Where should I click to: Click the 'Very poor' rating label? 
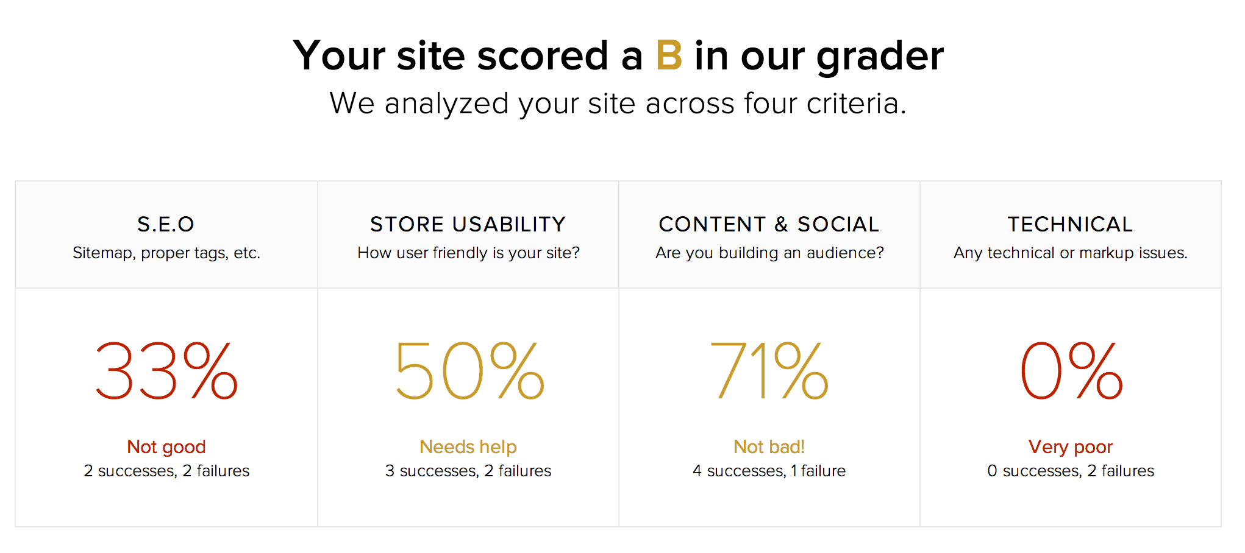point(1070,447)
